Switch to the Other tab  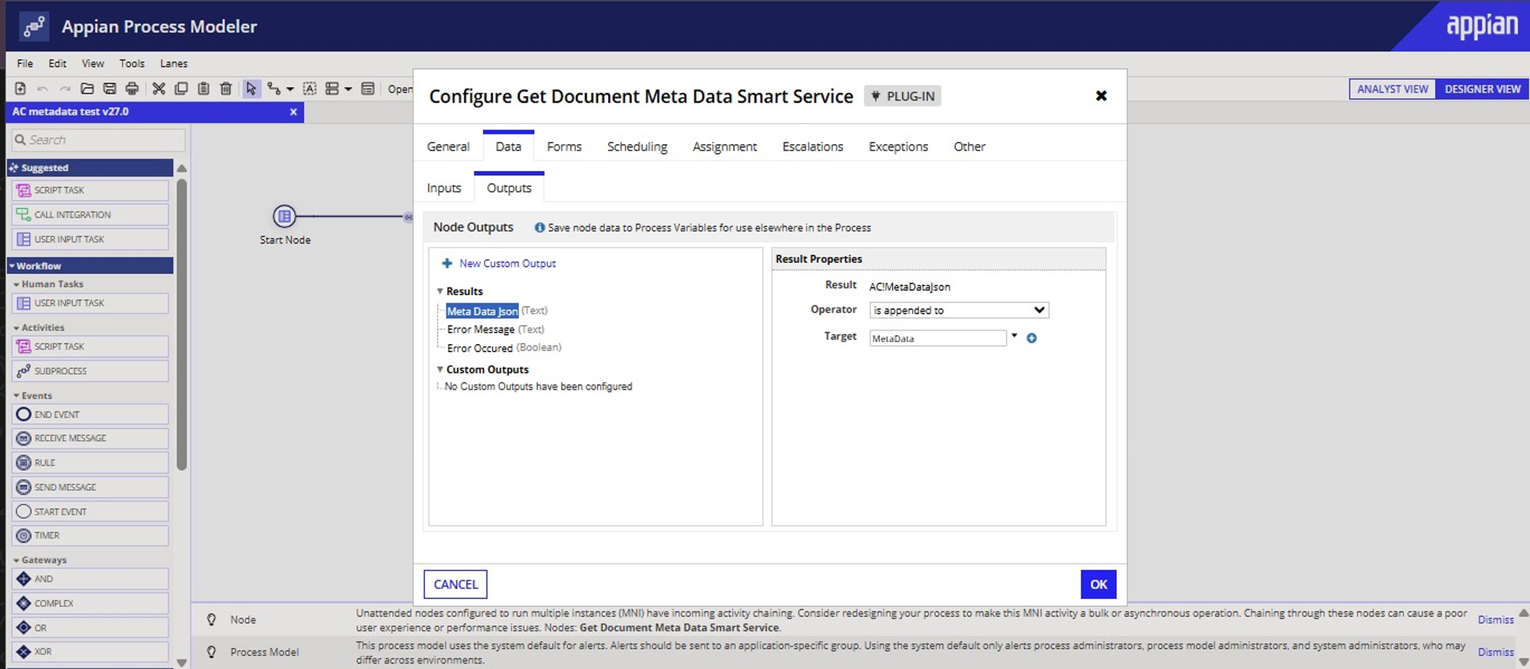(x=969, y=146)
